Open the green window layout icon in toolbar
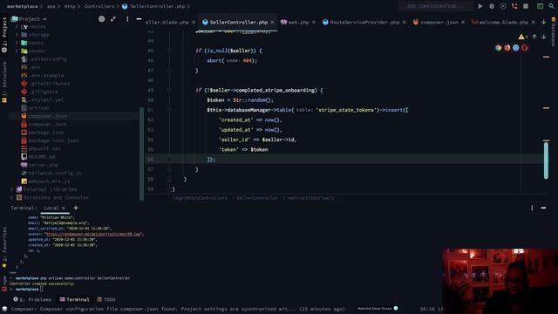 tap(540, 6)
